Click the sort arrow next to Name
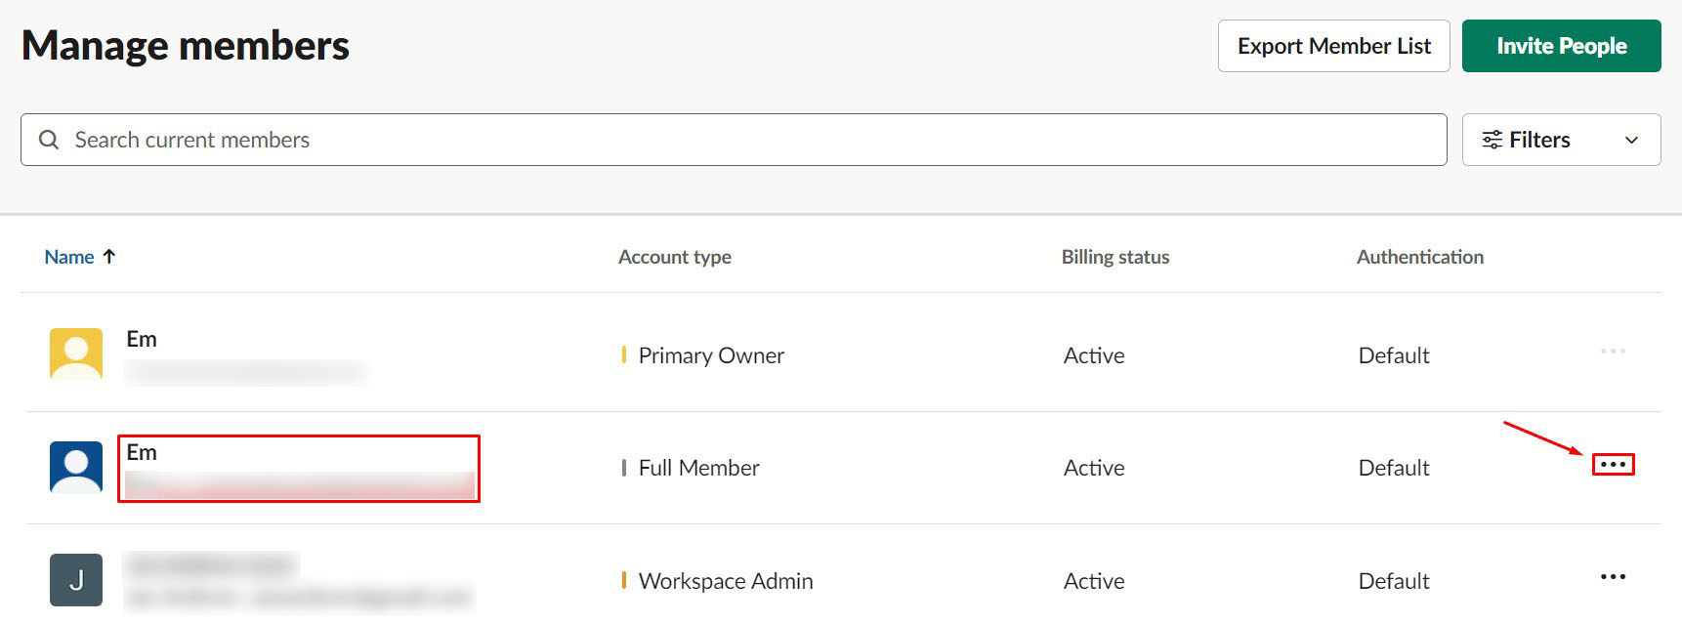Screen dimensions: 1682x623 pos(109,257)
